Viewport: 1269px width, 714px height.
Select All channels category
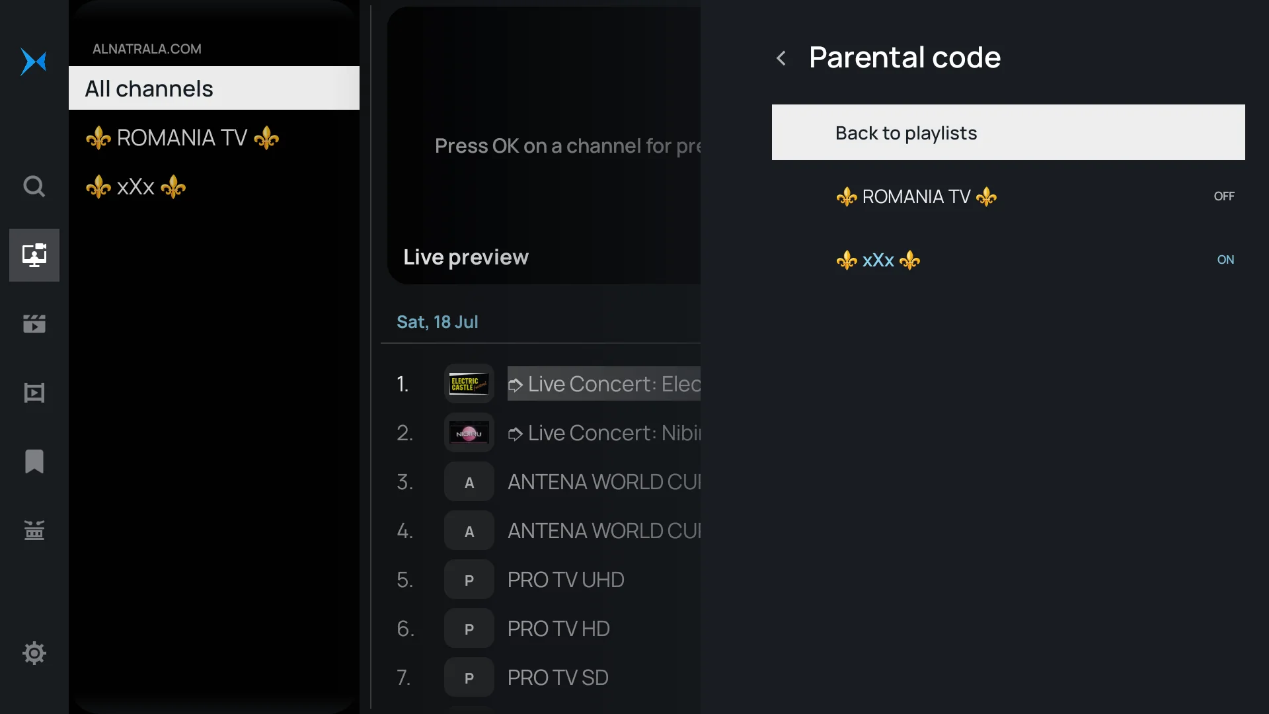214,88
